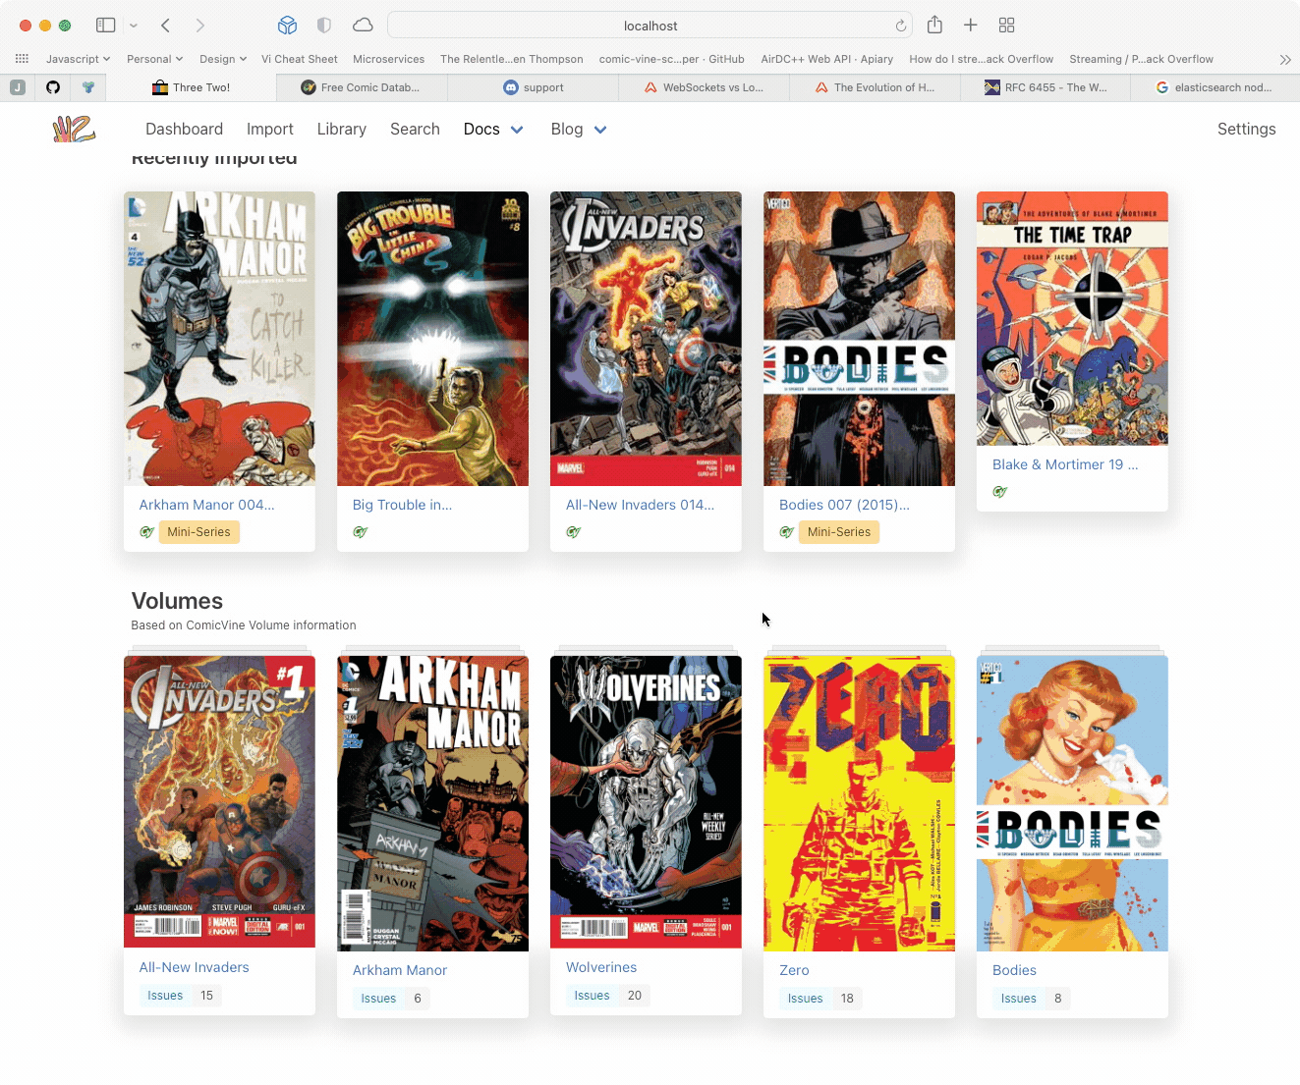Open the Javascript bookmarks folder dropdown
Viewport: 1300px width, 1085px height.
click(78, 59)
